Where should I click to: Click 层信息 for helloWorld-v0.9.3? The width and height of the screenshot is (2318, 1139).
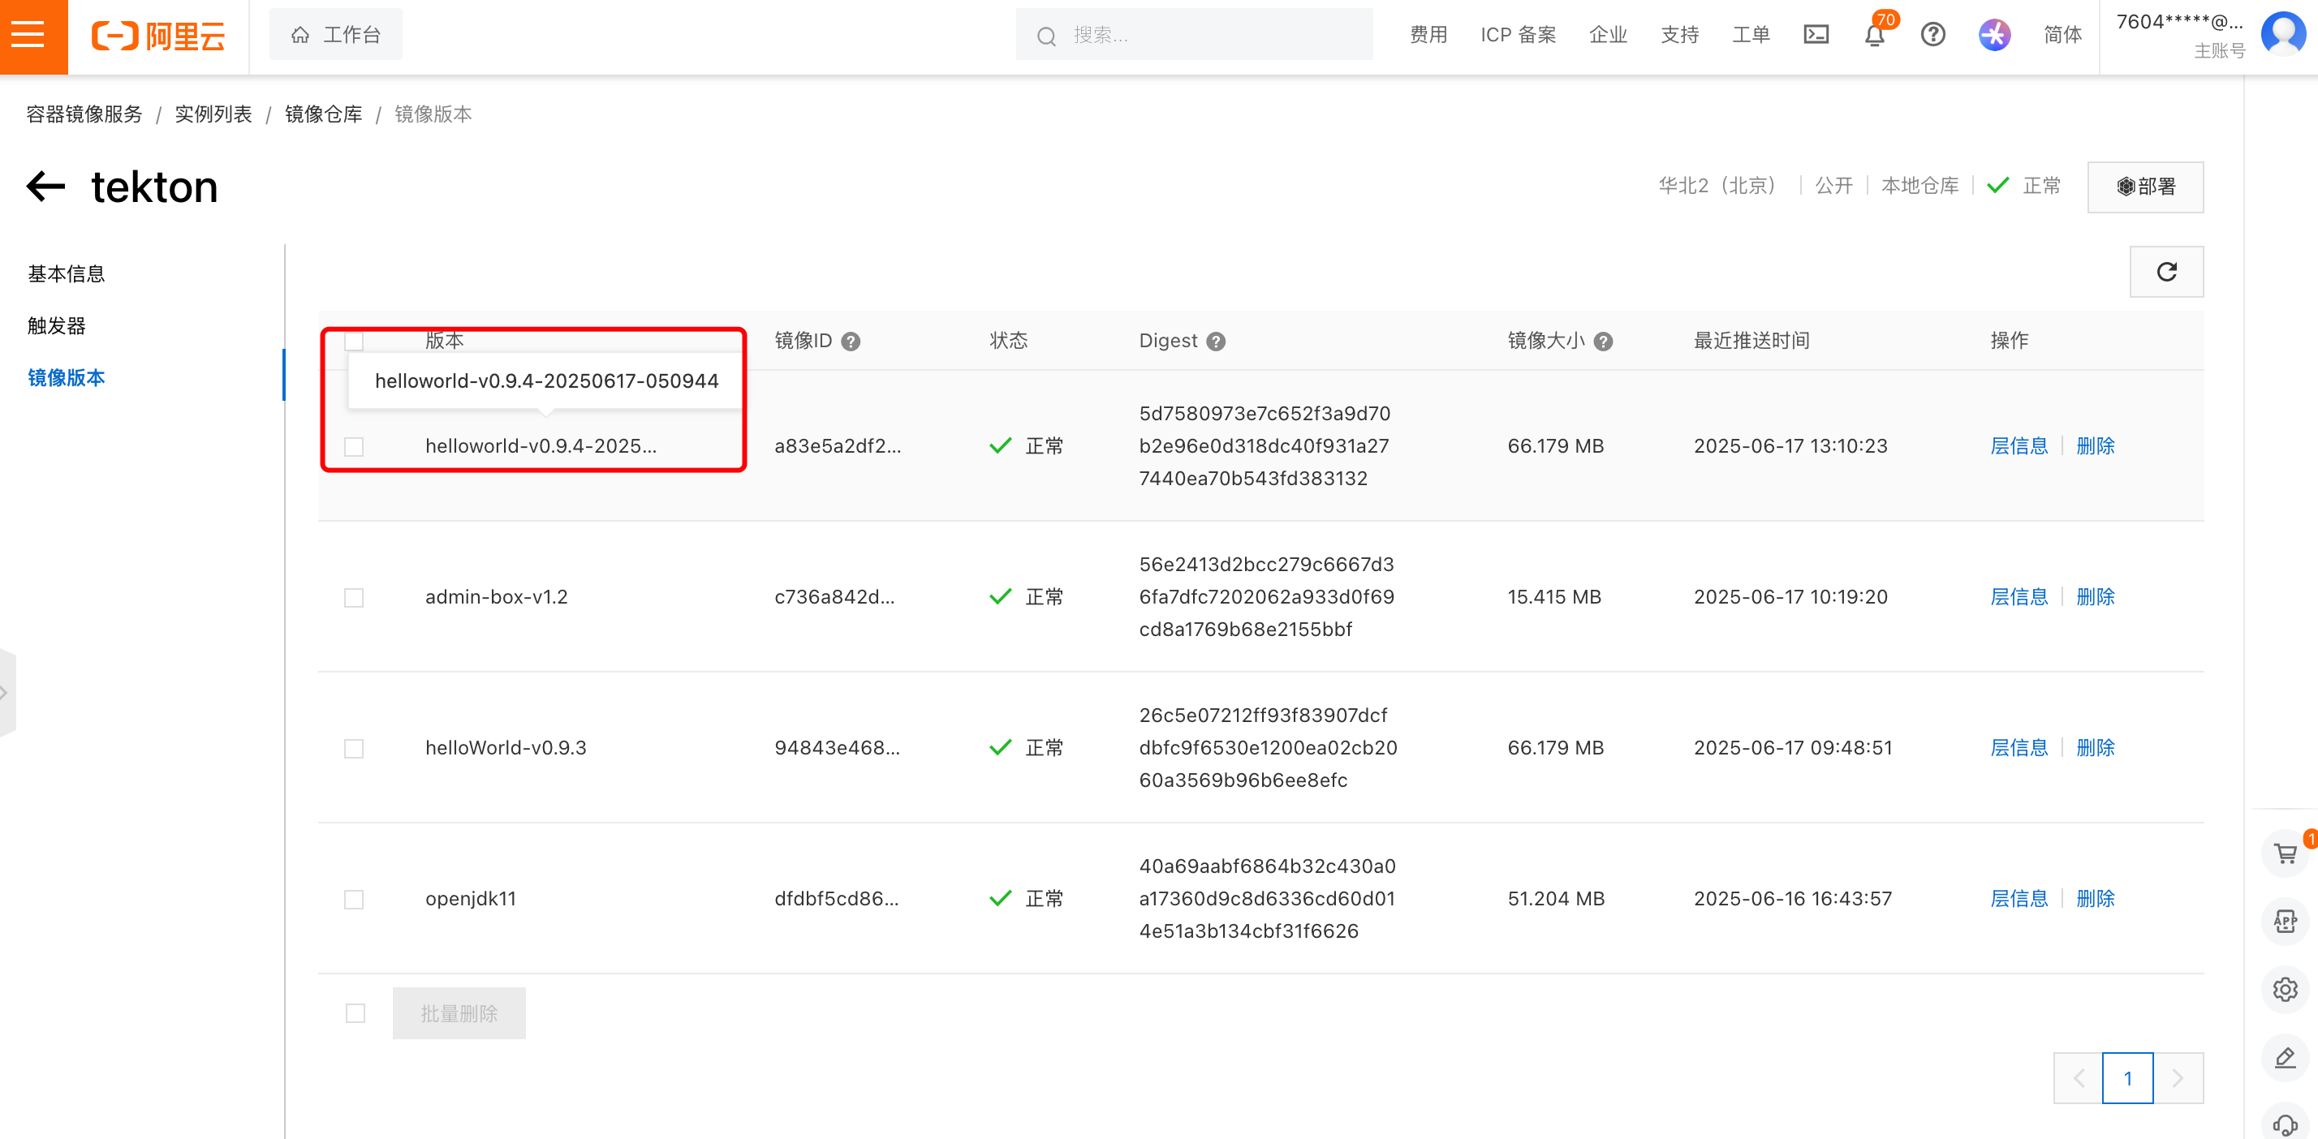(2019, 748)
